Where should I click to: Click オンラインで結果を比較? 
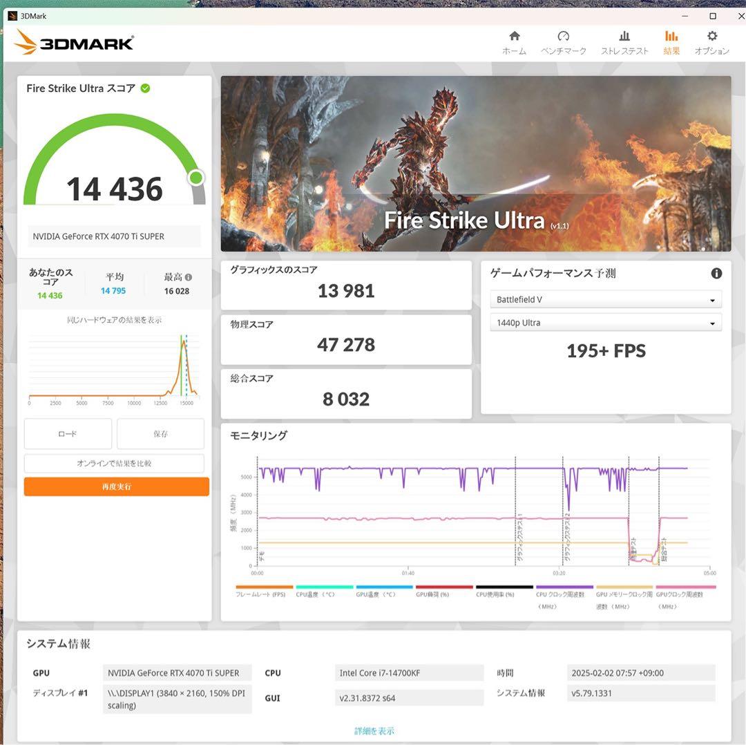pos(115,463)
